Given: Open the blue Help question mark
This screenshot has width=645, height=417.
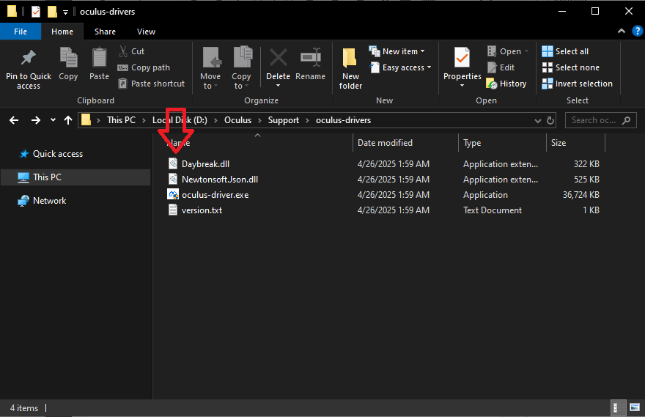Looking at the screenshot, I should [x=637, y=31].
